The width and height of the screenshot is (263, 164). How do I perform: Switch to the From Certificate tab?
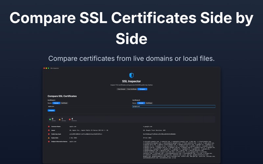tap(132, 89)
